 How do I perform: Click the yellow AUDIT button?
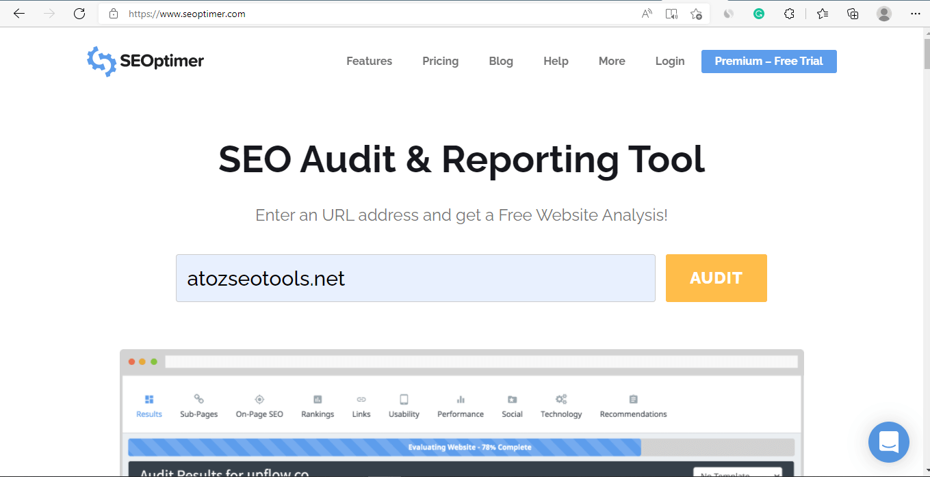716,278
